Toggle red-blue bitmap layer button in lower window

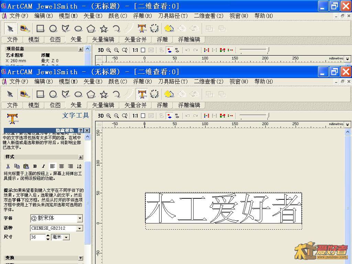click(x=169, y=116)
